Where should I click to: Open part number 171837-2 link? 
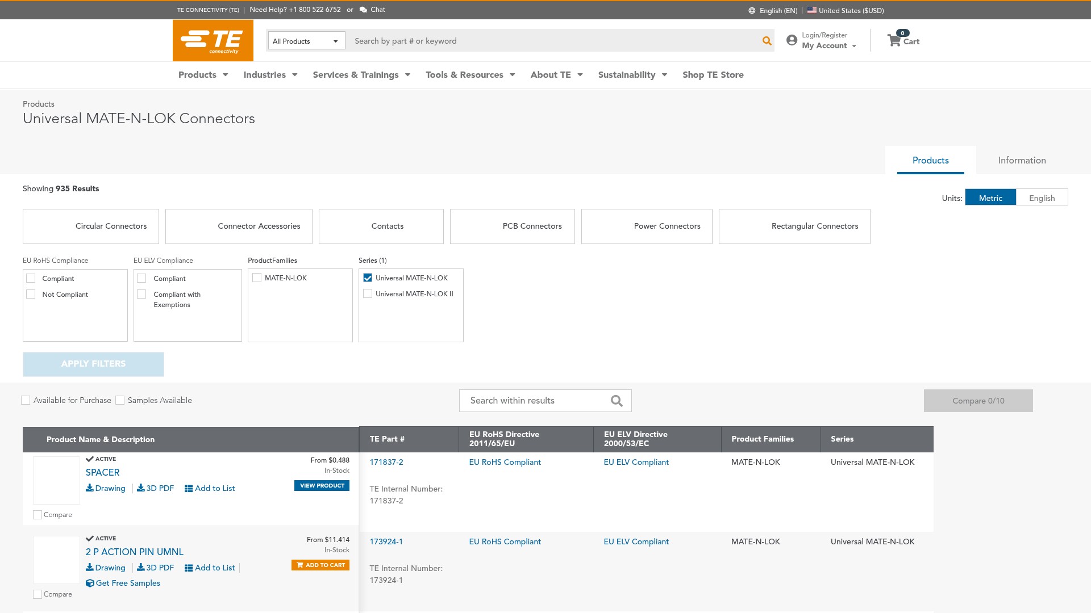386,462
